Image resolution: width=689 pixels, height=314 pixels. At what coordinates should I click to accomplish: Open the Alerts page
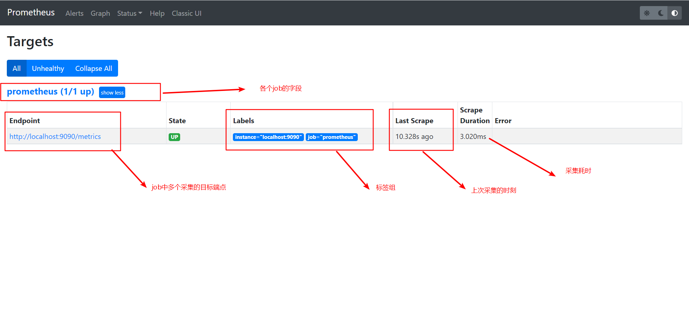(74, 13)
